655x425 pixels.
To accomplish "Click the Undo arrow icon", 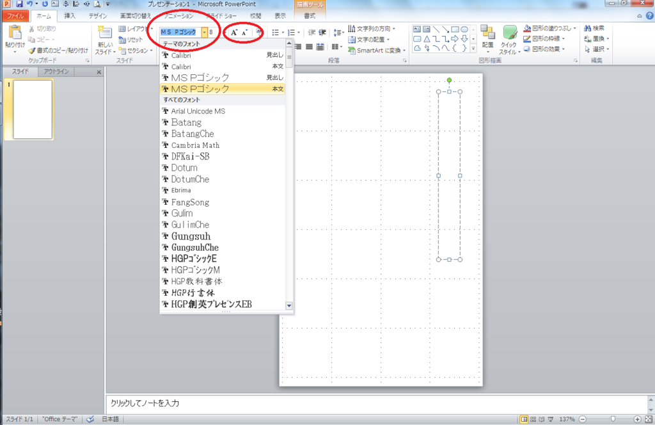I will [29, 4].
